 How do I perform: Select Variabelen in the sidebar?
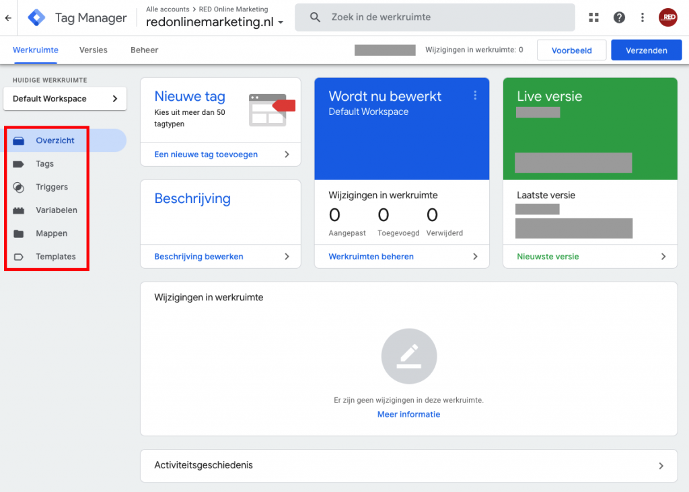click(x=57, y=210)
